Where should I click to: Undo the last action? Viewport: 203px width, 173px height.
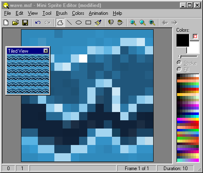click(x=38, y=23)
